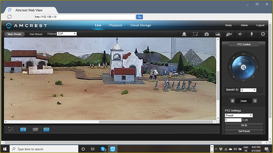Click the browser refresh icon
Image resolution: width=273 pixels, height=153 pixels.
10,17
